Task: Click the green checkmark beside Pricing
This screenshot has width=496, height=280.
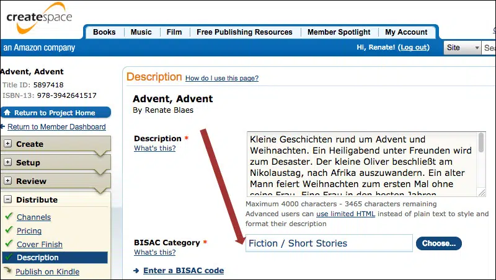Action: tap(8, 230)
